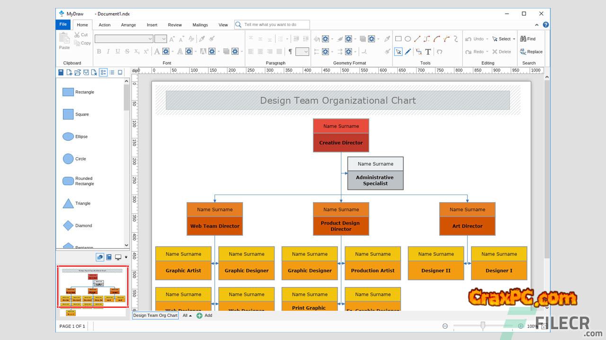
Task: Adjust the zoom slider handle
Action: (x=482, y=326)
